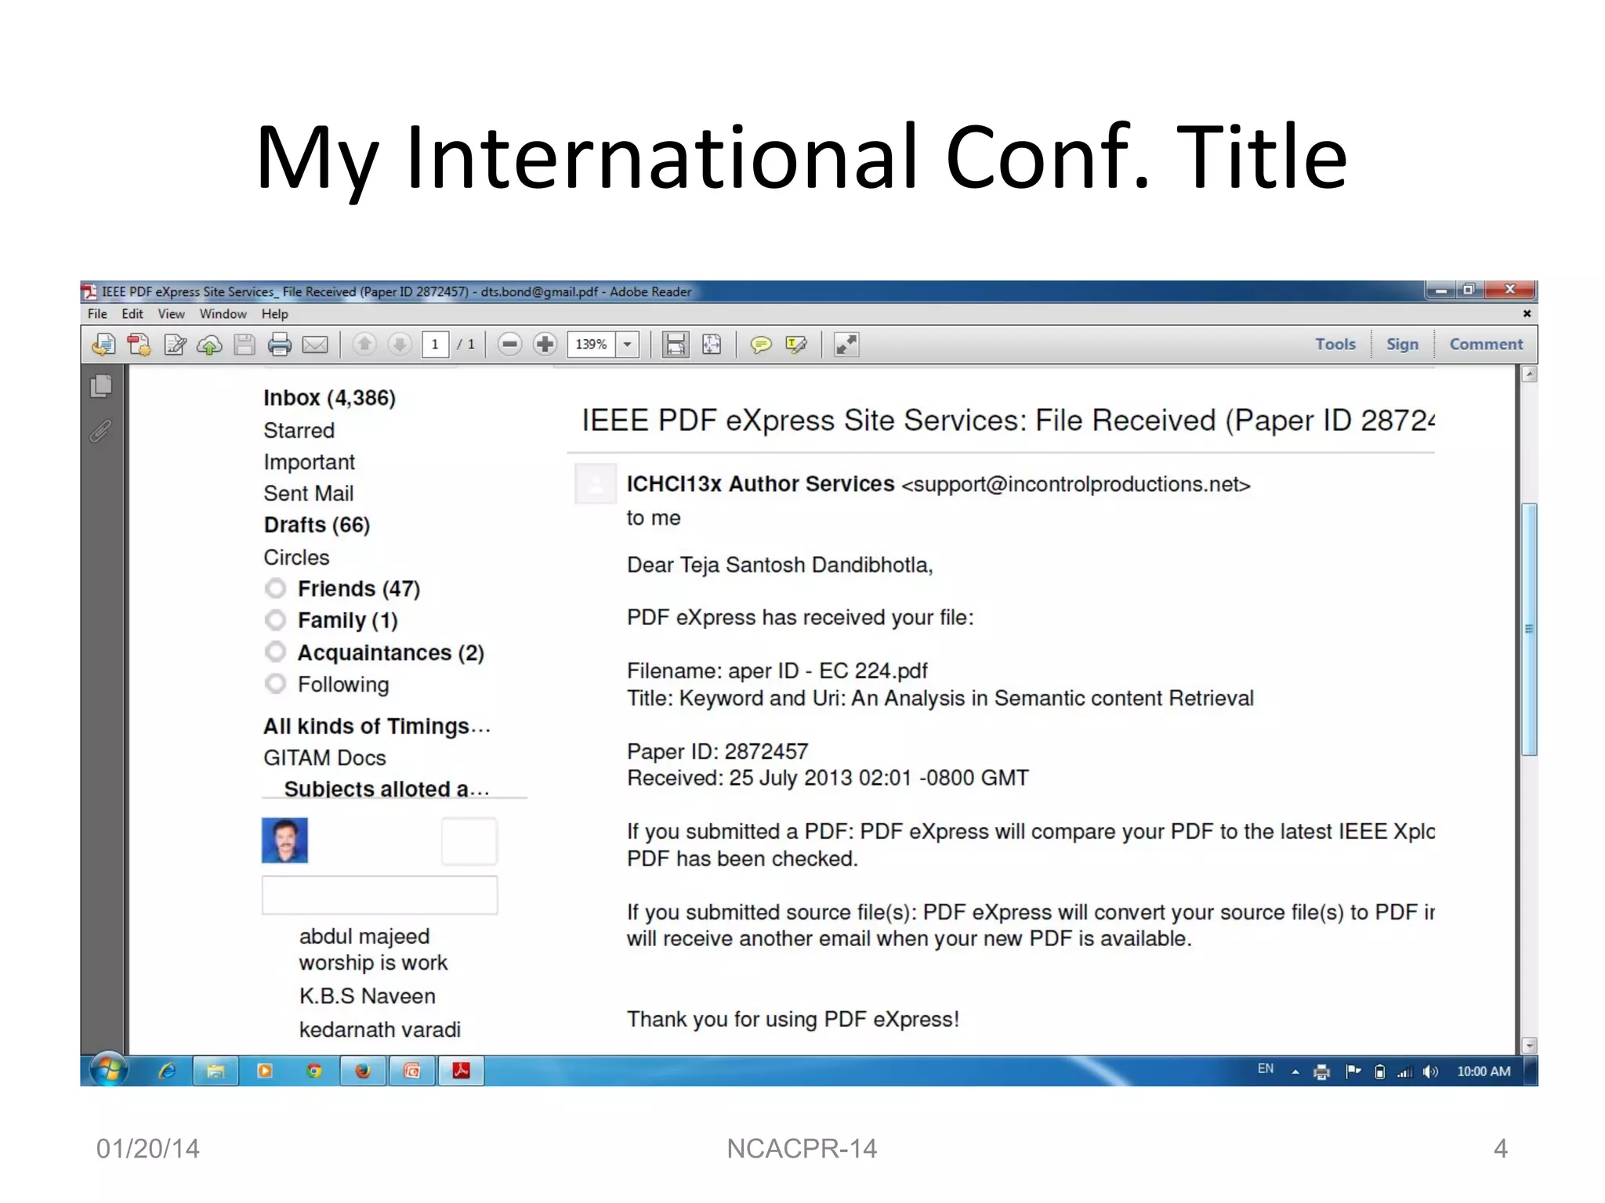Open the File menu
The height and width of the screenshot is (1203, 1605).
(x=97, y=314)
